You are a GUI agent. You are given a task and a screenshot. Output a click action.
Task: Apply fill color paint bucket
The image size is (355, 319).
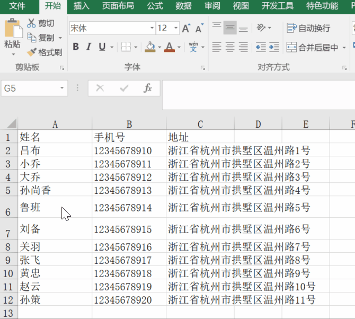150,47
